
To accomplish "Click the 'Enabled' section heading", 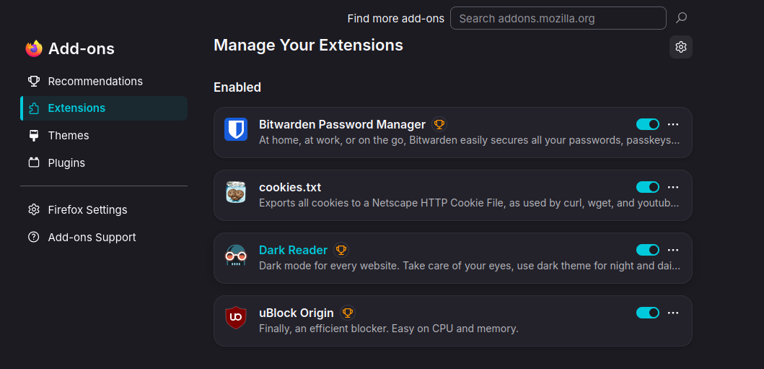I will pyautogui.click(x=237, y=87).
